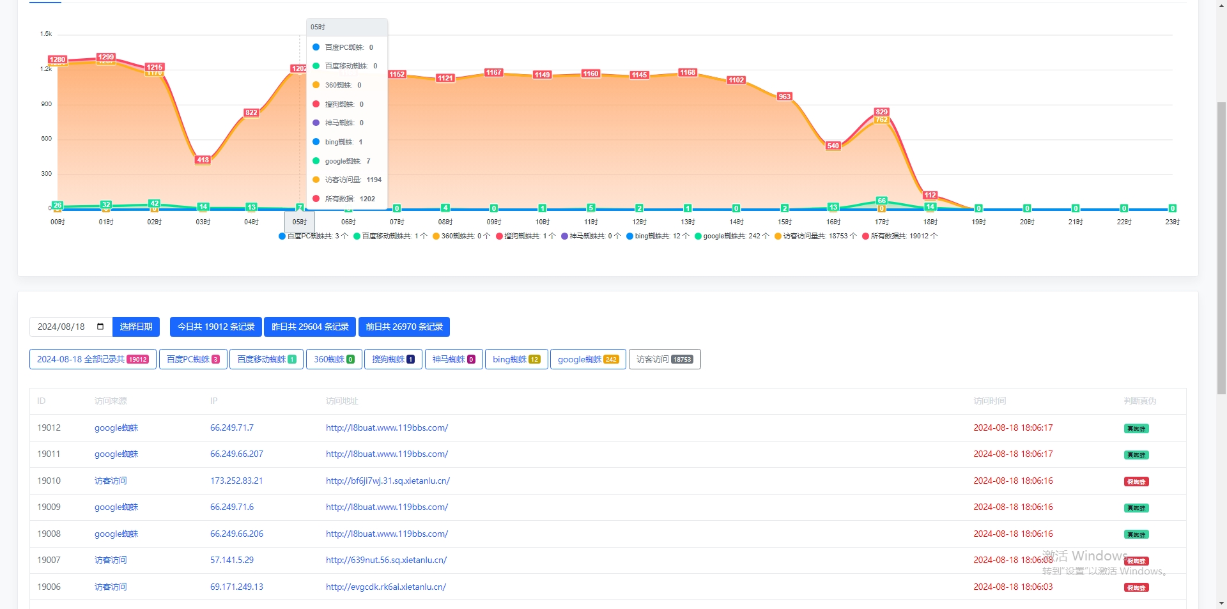Click 前日共 26970 条记录 button
The image size is (1227, 609).
pos(404,327)
